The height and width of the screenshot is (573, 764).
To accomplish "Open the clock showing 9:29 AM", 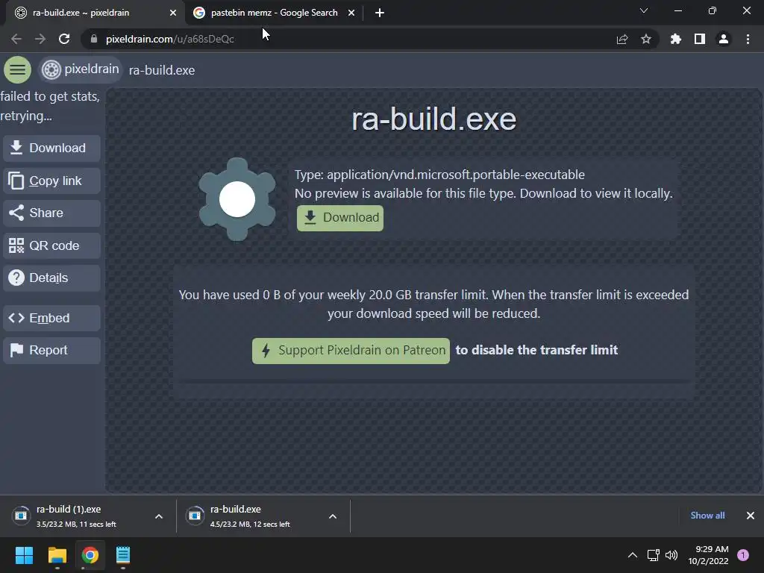I will [x=709, y=555].
